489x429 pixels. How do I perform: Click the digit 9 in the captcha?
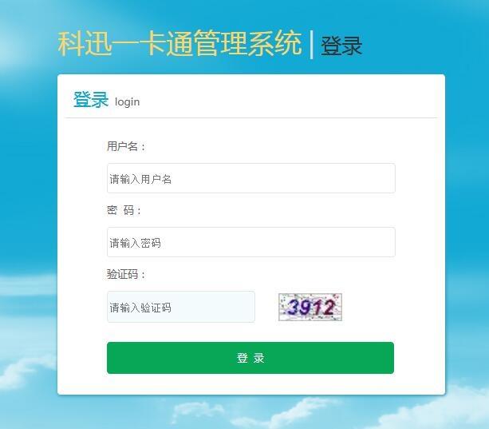[x=306, y=308]
